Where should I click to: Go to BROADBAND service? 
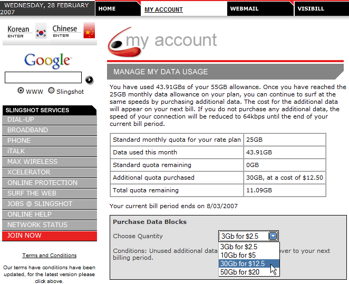tap(50, 130)
